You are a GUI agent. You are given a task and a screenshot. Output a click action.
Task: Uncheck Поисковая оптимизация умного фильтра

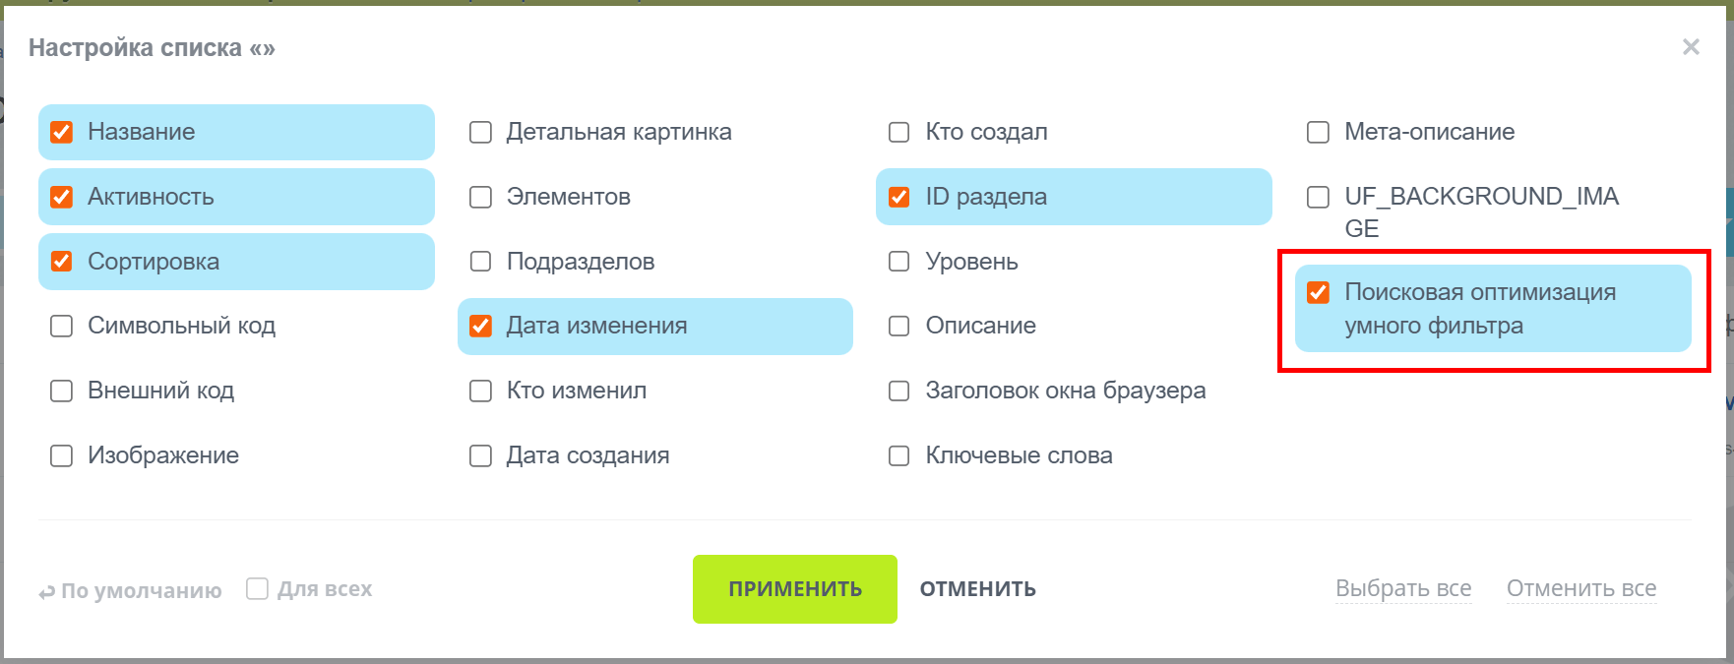tap(1318, 292)
